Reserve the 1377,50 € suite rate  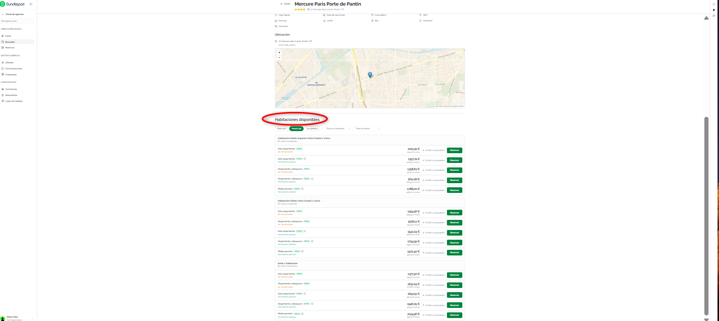[454, 275]
